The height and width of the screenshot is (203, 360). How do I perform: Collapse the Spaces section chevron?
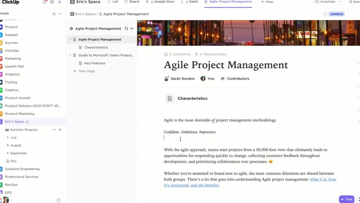tap(60, 14)
